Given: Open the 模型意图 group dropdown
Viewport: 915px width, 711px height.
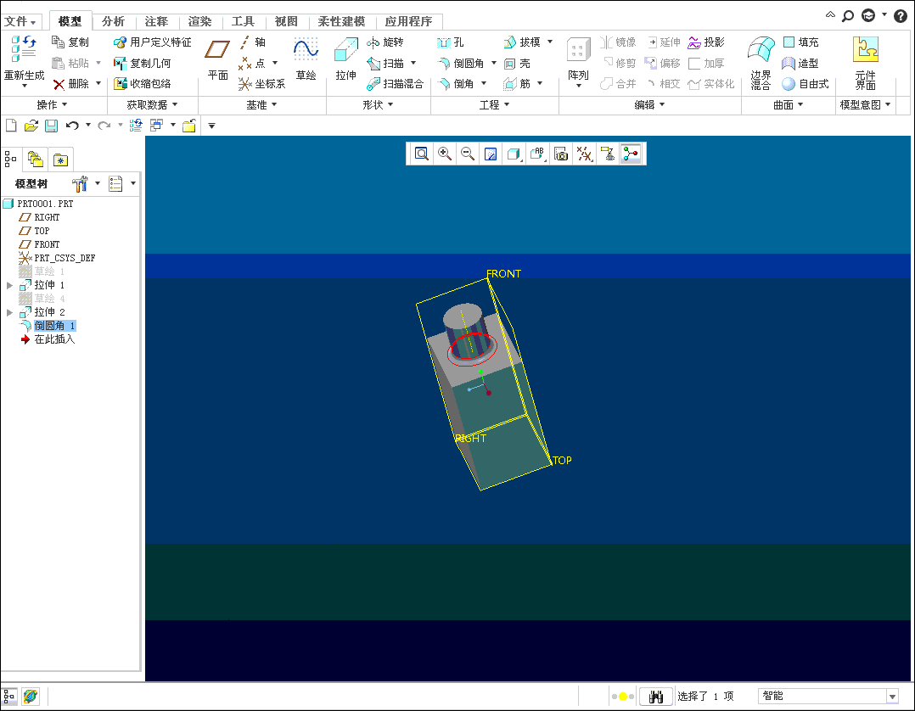Looking at the screenshot, I should [866, 105].
